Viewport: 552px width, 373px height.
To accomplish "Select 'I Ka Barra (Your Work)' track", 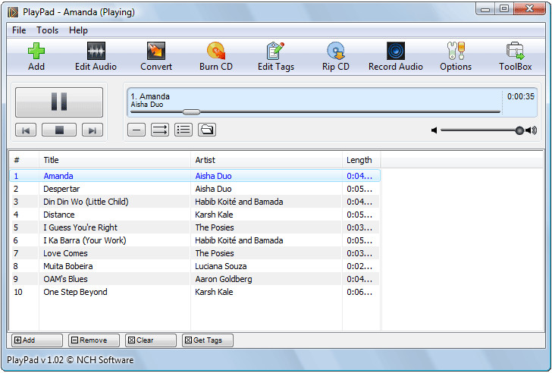I will click(x=195, y=240).
